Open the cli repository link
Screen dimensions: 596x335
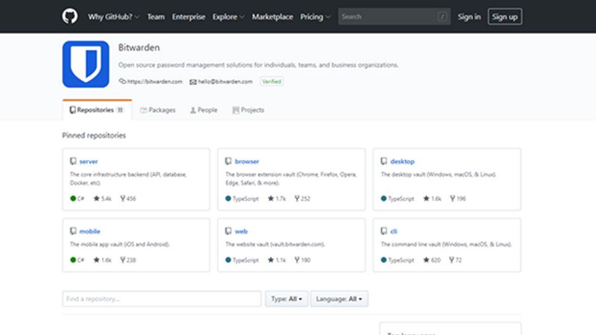393,231
